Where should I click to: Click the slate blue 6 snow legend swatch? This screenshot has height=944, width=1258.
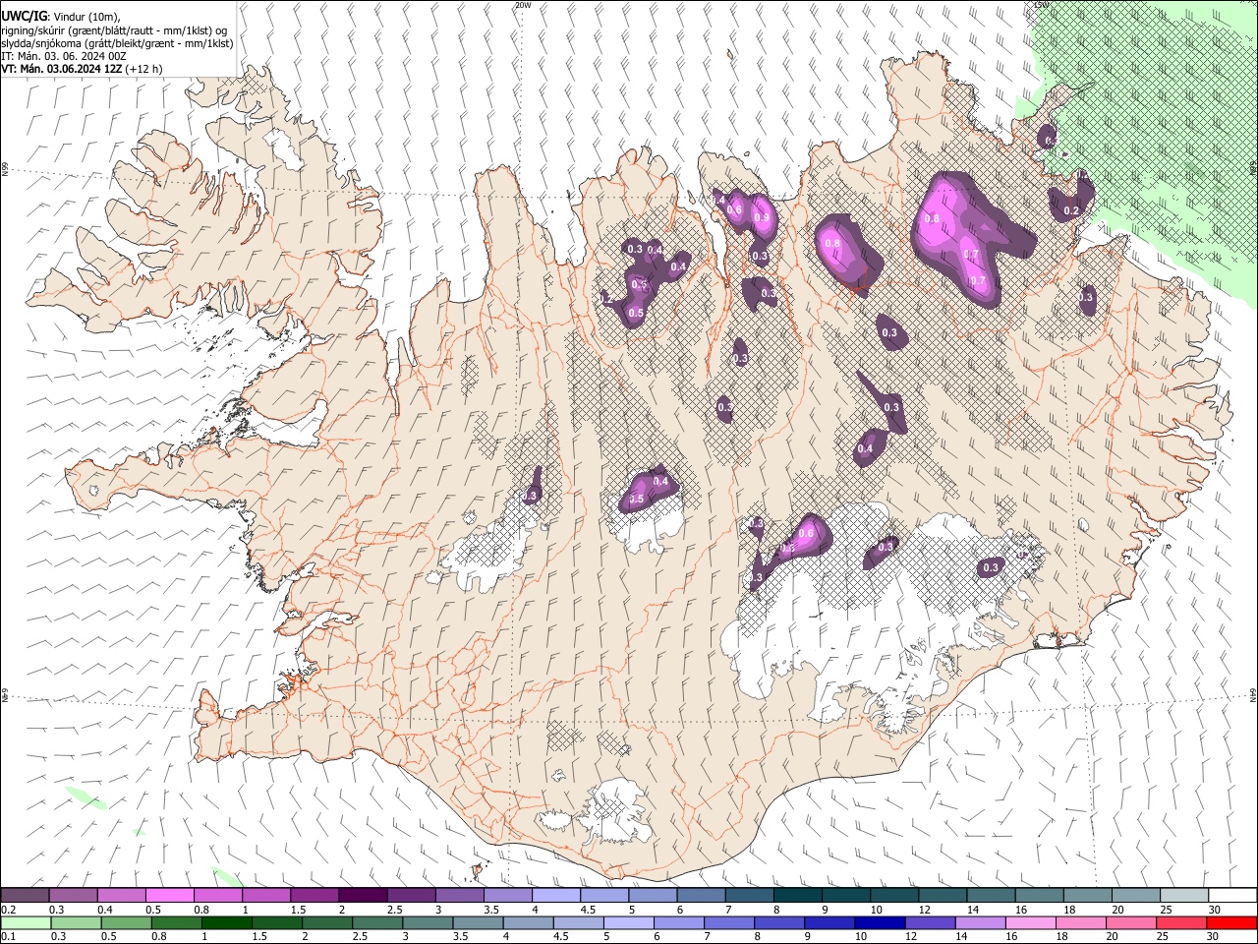(702, 895)
